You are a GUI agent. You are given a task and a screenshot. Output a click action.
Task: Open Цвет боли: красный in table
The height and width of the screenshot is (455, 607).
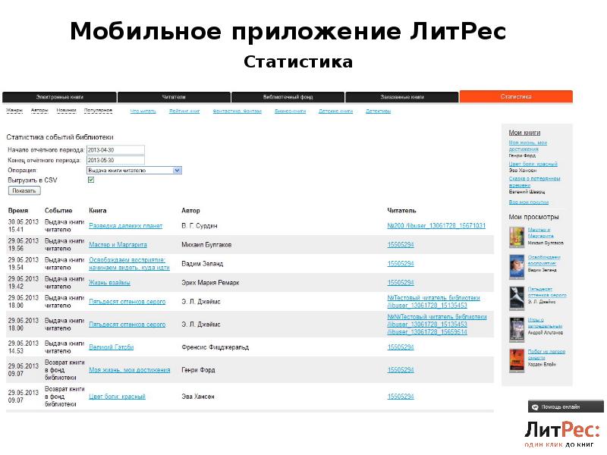(x=117, y=397)
